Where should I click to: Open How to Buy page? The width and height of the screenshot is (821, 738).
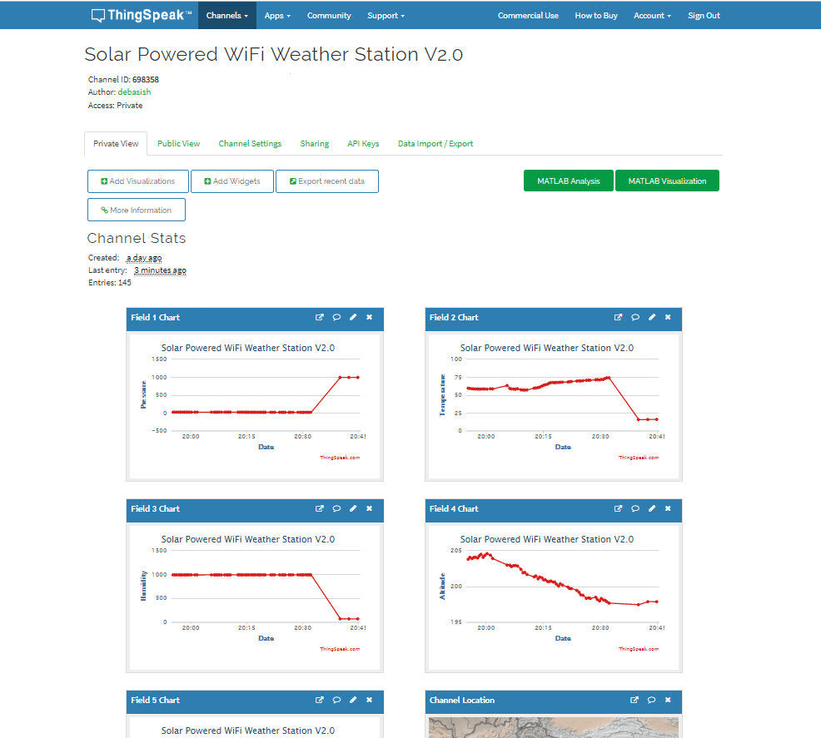pos(596,15)
